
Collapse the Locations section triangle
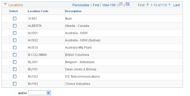(5, 4)
